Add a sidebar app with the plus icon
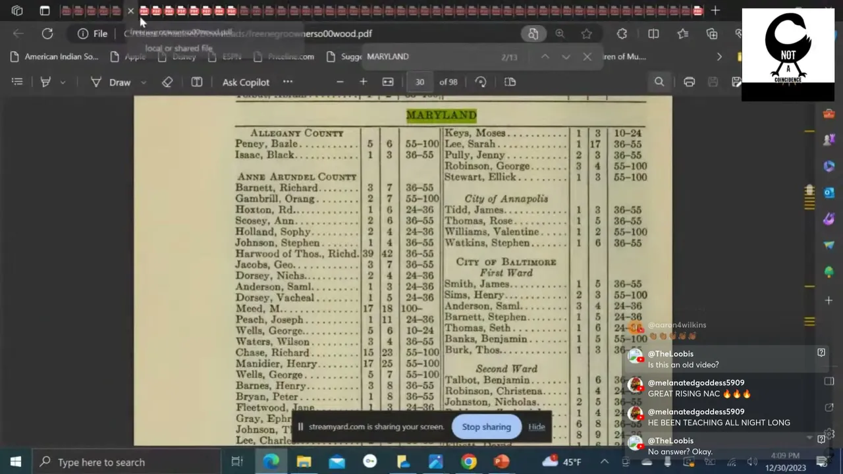Screen dimensions: 843x474 pyautogui.click(x=829, y=300)
